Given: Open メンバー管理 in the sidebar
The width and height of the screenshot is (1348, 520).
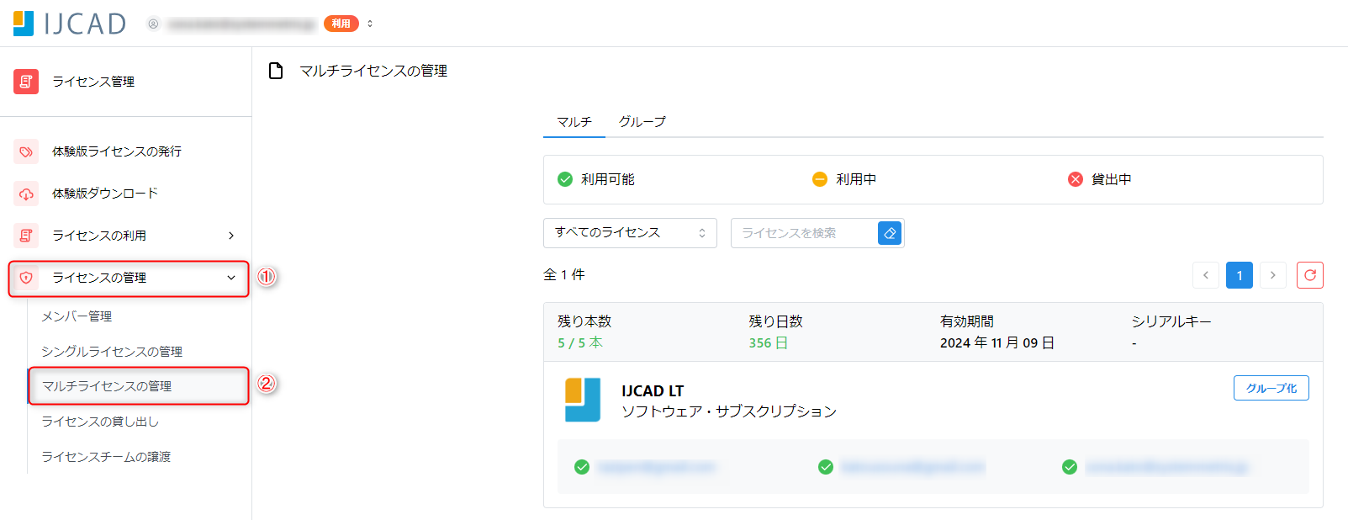Looking at the screenshot, I should click(77, 316).
